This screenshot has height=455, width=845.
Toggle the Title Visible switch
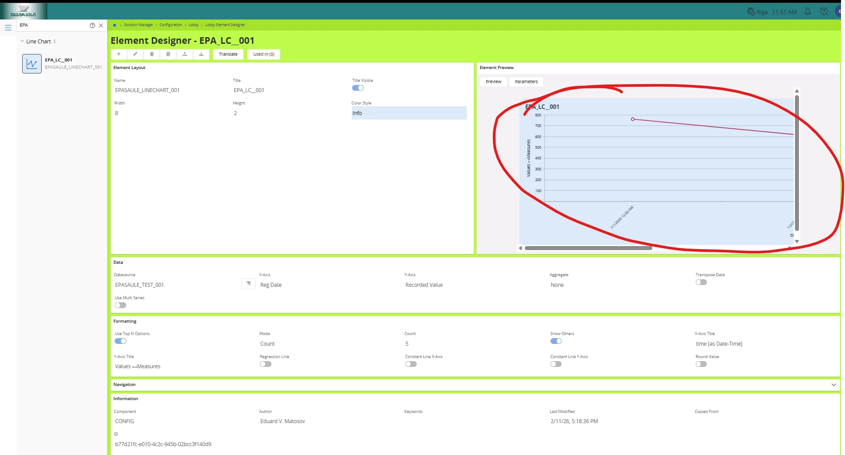(x=358, y=88)
